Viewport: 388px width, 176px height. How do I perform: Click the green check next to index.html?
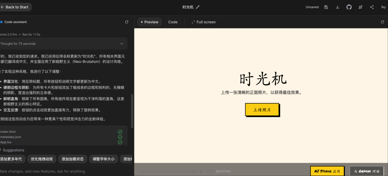click(x=120, y=132)
